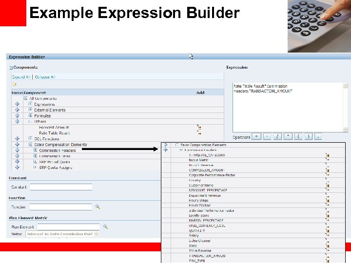Expand the SQL Functions tree node
The image size is (351, 263).
(30, 138)
